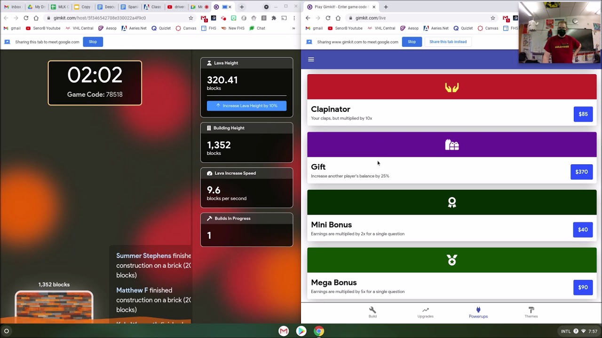The width and height of the screenshot is (602, 338).
Task: Open the Spanish document tab
Action: click(x=129, y=7)
